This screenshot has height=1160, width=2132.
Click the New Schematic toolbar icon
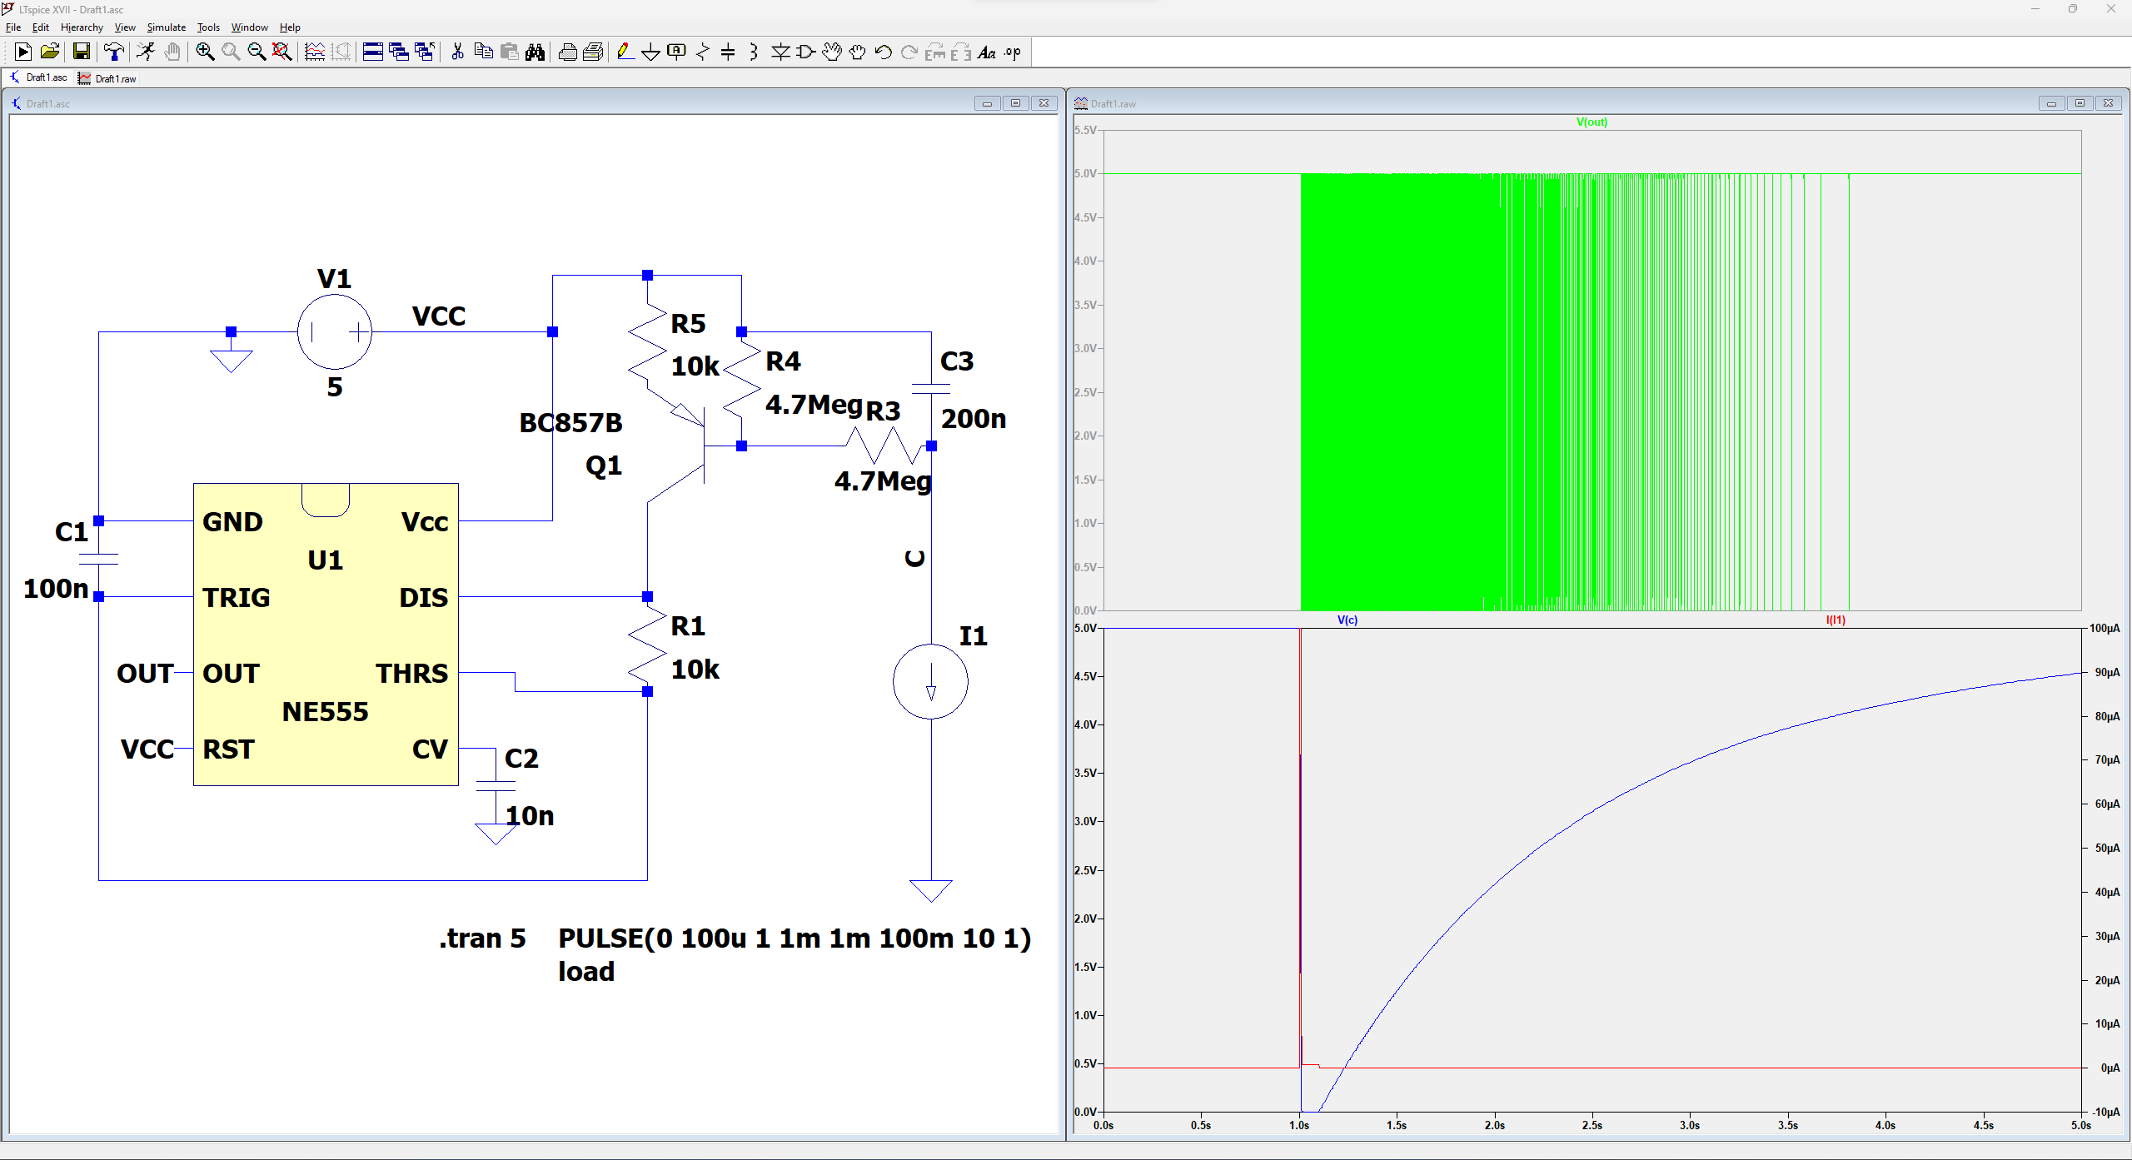pyautogui.click(x=23, y=52)
